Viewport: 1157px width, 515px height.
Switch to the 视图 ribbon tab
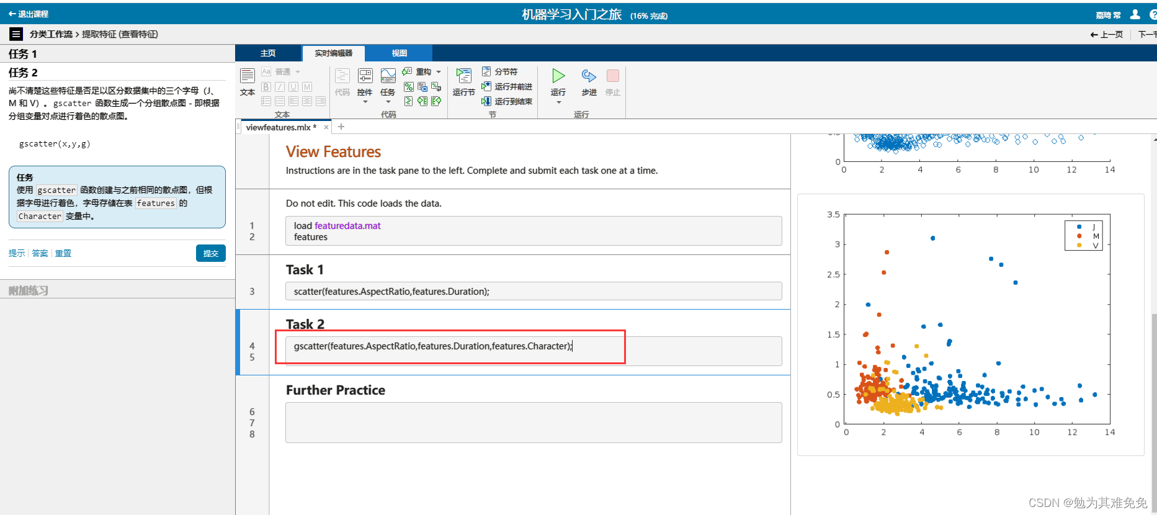[399, 53]
